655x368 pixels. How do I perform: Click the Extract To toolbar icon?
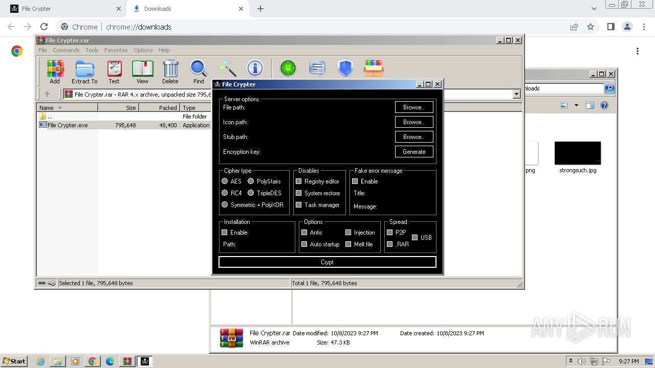tap(84, 72)
